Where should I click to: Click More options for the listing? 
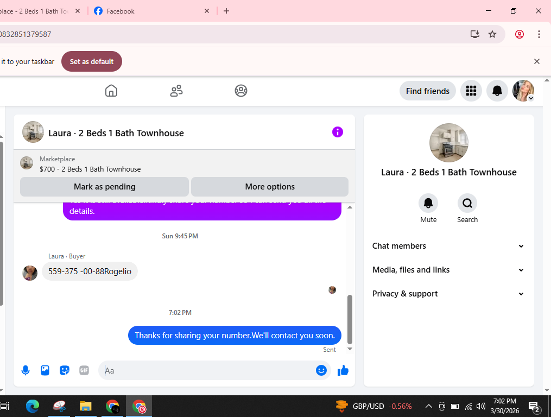[x=270, y=187]
